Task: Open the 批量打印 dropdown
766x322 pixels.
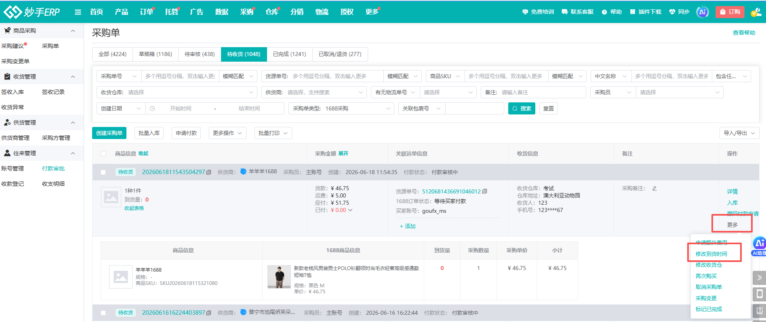Action: pyautogui.click(x=273, y=133)
